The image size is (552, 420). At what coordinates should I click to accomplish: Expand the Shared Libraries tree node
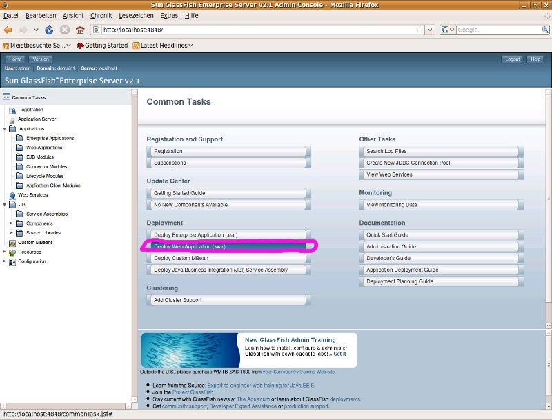[x=11, y=233]
